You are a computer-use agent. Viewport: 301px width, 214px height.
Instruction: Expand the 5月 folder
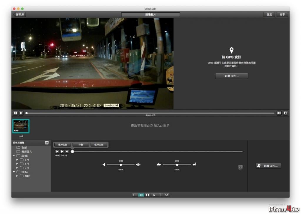pyautogui.click(x=17, y=160)
